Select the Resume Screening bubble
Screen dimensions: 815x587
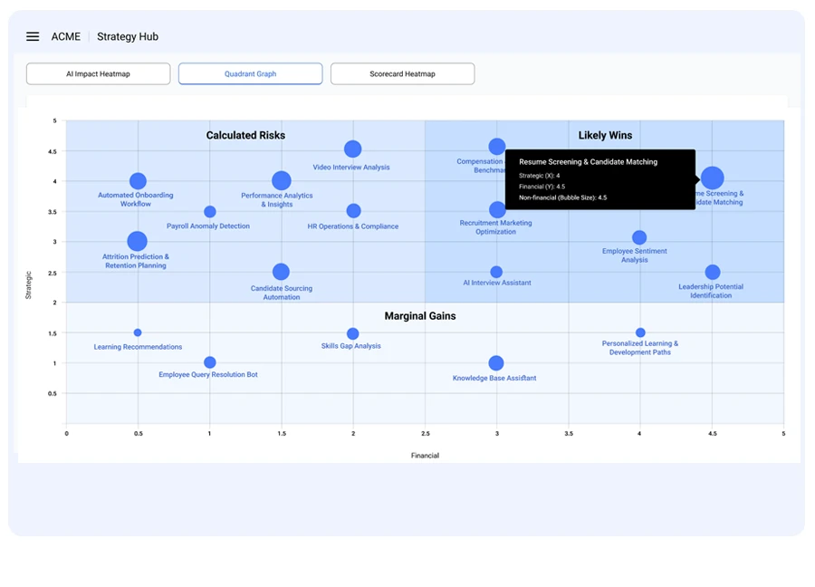713,178
